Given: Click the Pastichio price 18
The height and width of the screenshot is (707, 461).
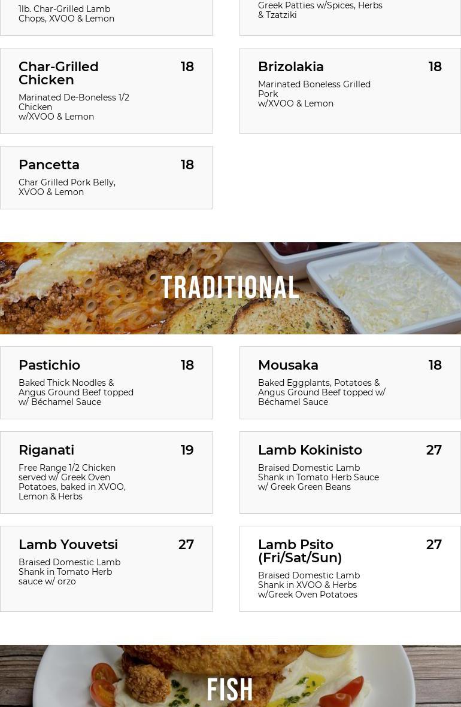Looking at the screenshot, I should point(187,365).
